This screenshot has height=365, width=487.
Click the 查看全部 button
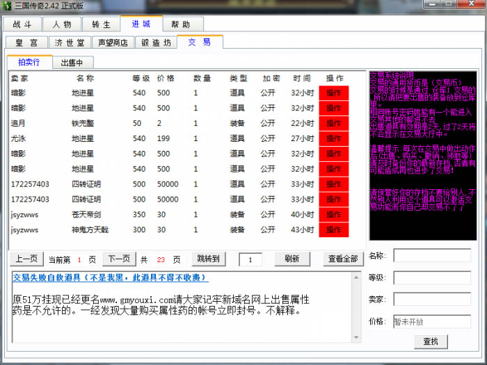343,259
